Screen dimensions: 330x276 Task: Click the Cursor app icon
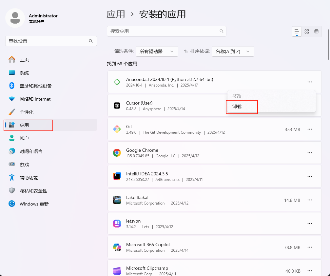click(117, 106)
